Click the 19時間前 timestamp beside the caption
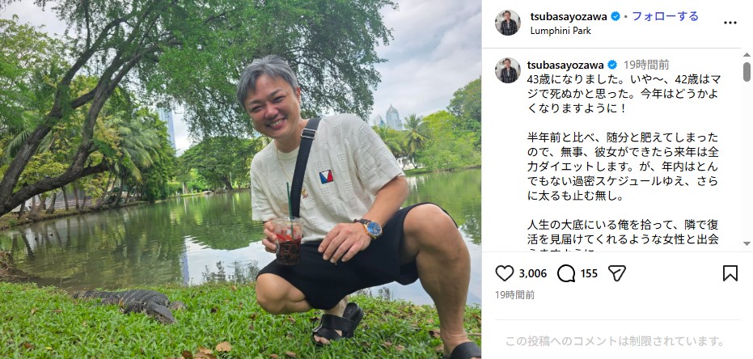 (646, 65)
